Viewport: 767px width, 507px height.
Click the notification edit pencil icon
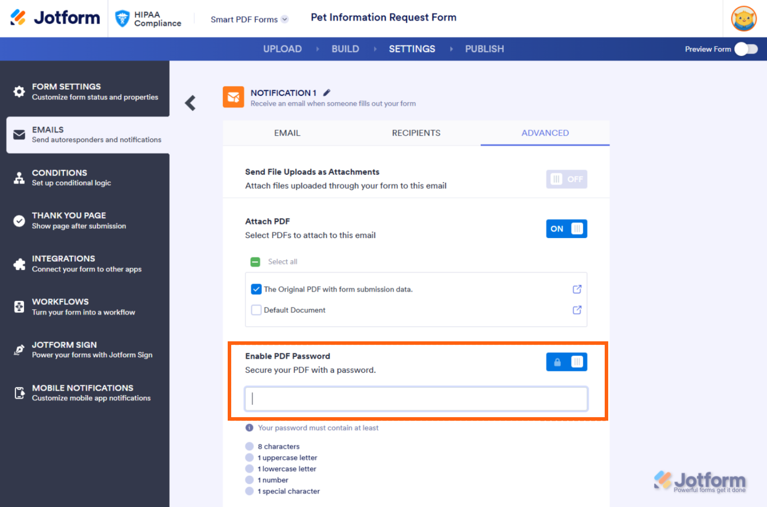coord(327,92)
